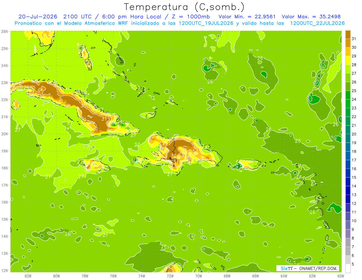This screenshot has width=362, height=280.
Task: Click the '26N' latitude label
Action: (x=4, y=31)
